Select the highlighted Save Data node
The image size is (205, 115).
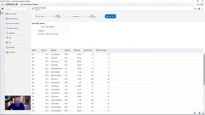coord(110,16)
